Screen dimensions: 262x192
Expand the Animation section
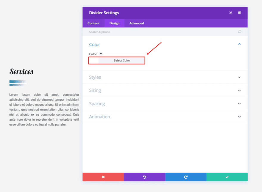(165, 117)
